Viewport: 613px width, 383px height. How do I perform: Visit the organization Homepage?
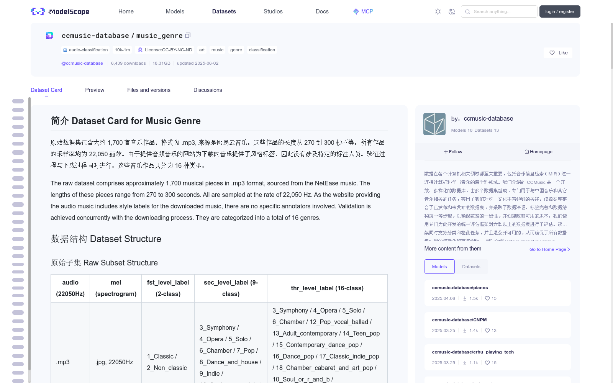(x=539, y=152)
